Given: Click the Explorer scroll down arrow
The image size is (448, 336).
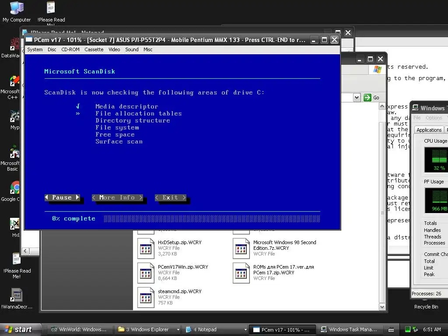Looking at the screenshot, I should (x=382, y=307).
